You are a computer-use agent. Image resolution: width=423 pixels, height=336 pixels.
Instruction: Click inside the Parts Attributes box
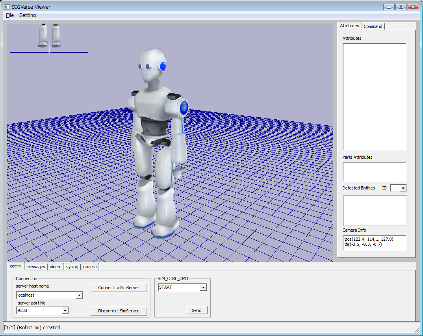(374, 172)
